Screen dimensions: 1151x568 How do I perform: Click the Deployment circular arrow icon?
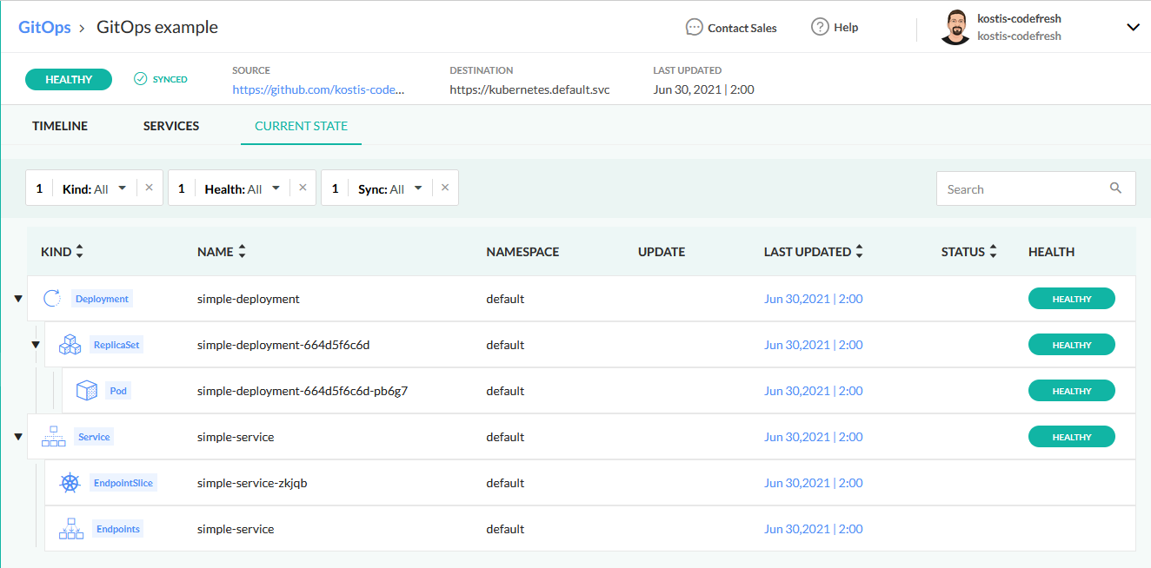52,299
